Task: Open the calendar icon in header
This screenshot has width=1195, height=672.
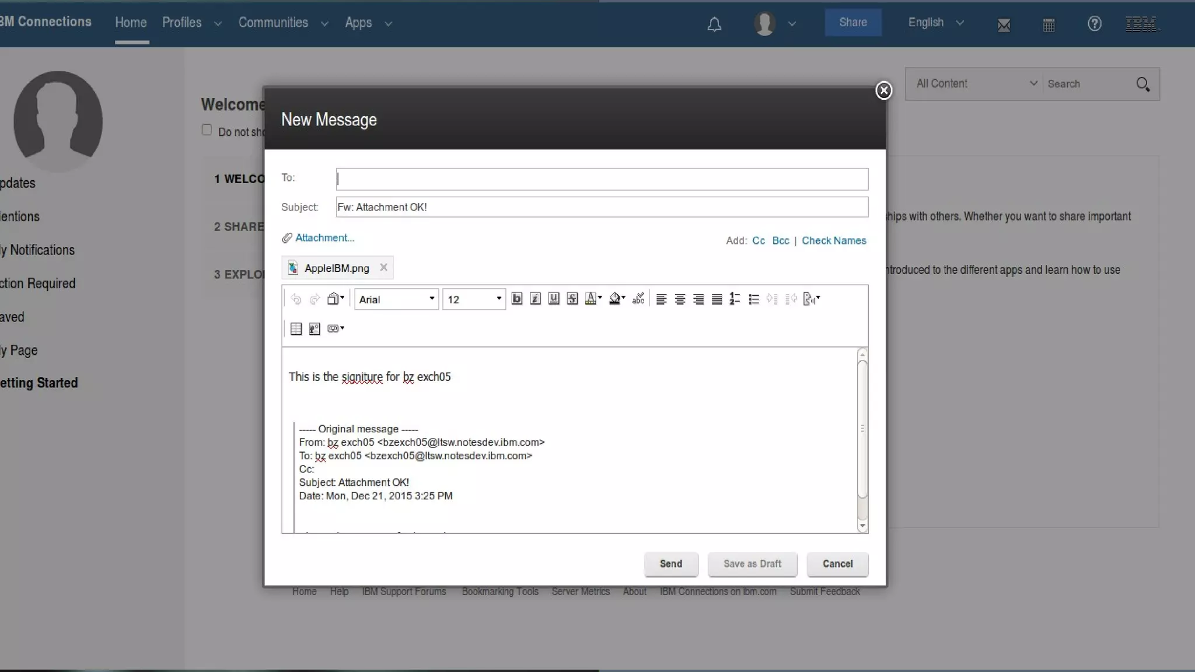Action: [x=1049, y=25]
